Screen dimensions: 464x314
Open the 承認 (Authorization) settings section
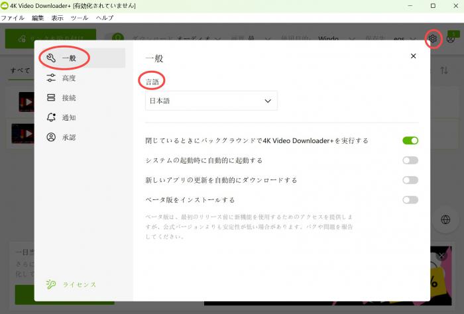pyautogui.click(x=82, y=138)
